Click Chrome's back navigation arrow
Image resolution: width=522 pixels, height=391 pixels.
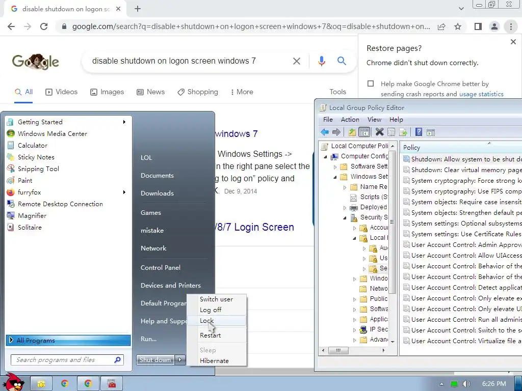pos(11,26)
